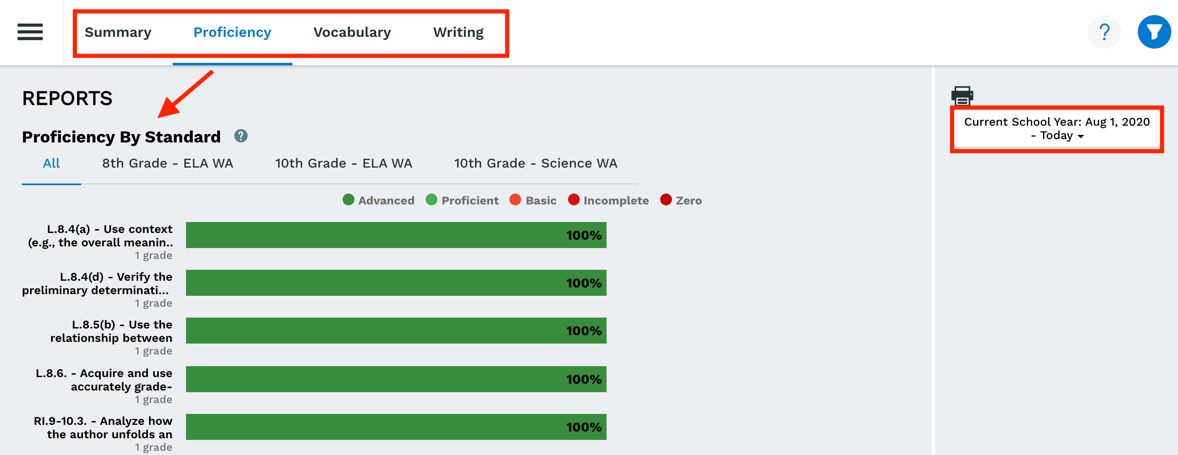Switch to the Summary tab

118,32
